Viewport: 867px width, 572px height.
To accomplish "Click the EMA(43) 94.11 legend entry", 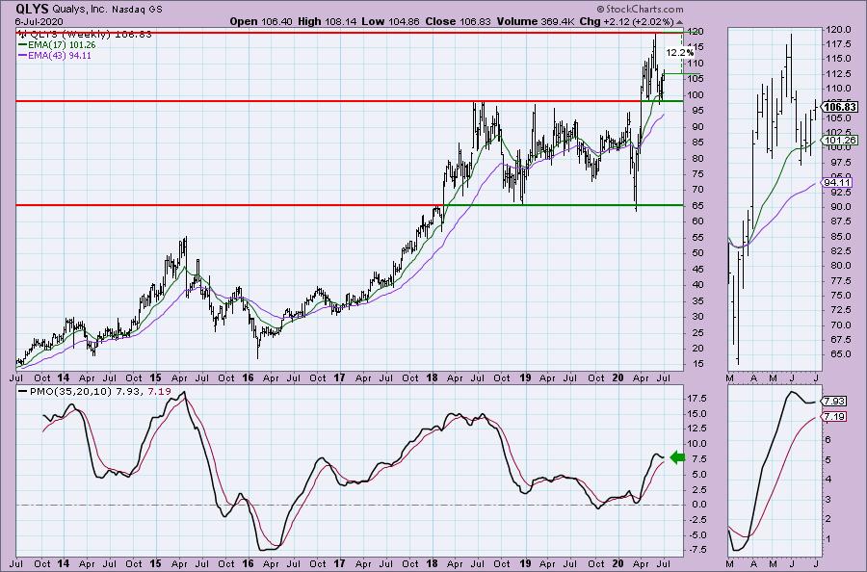I will pos(55,55).
